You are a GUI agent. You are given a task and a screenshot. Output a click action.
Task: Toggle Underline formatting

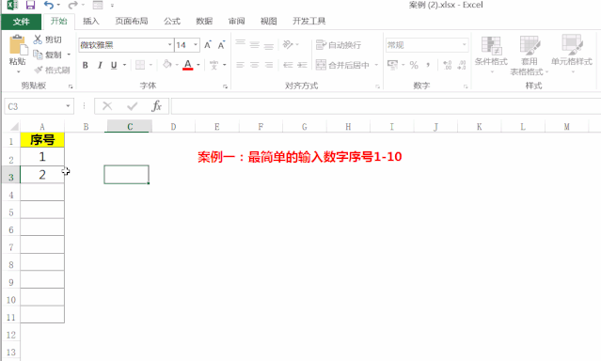pos(114,65)
